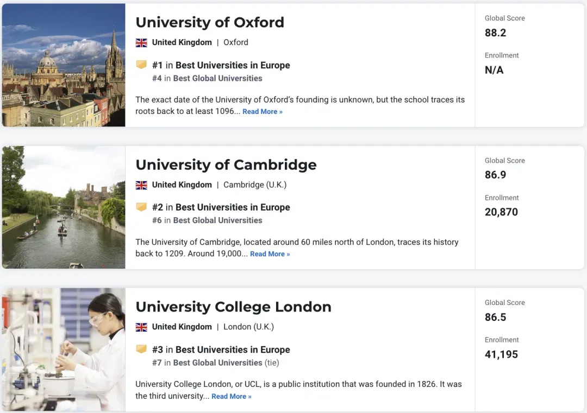Image resolution: width=587 pixels, height=413 pixels.
Task: Click Oxford's Best Universities in Europe link
Action: [233, 65]
